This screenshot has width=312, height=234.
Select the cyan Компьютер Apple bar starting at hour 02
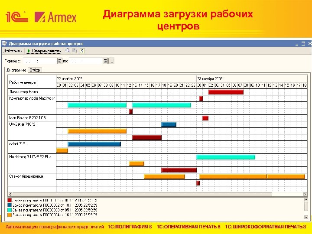[x=97, y=105]
